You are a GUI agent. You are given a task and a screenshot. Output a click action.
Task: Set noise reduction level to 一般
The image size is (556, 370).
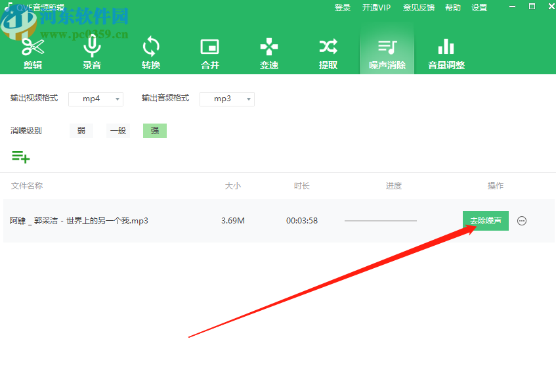tap(118, 131)
